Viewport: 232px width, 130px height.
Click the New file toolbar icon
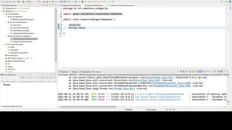click(2, 1)
